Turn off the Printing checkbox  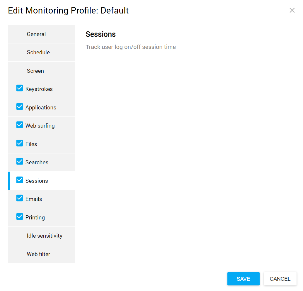click(x=20, y=217)
